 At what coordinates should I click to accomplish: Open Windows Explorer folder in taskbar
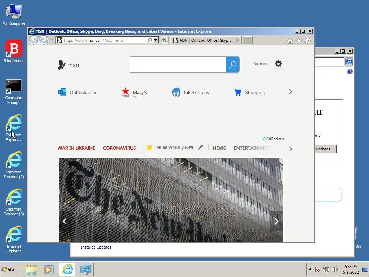[31, 269]
